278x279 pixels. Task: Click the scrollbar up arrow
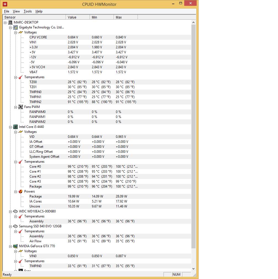[x=193, y=22]
